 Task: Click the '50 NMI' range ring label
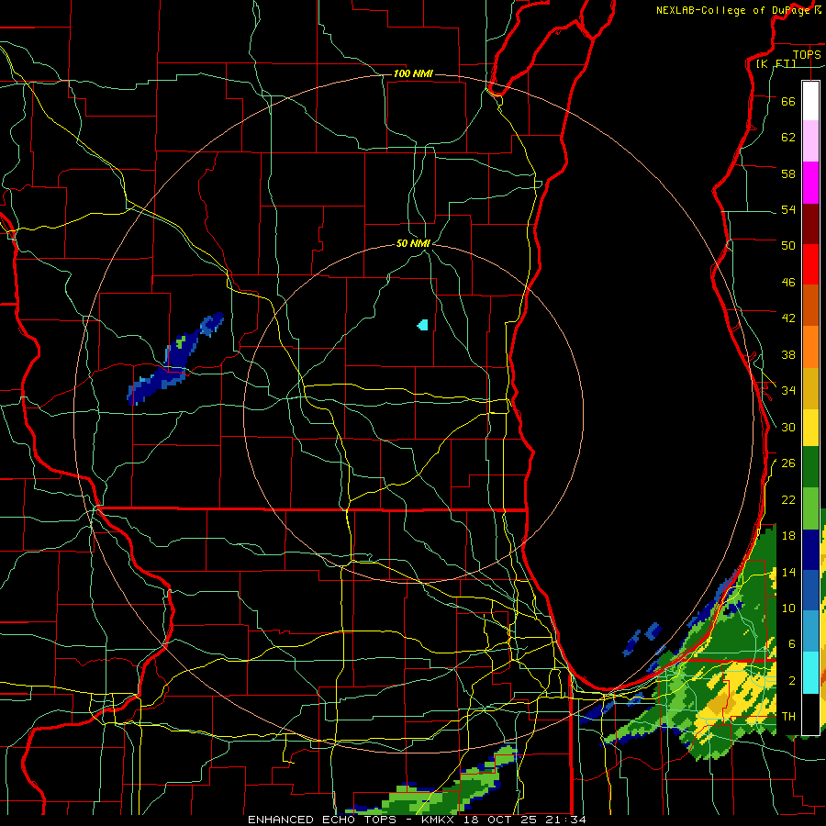413,243
